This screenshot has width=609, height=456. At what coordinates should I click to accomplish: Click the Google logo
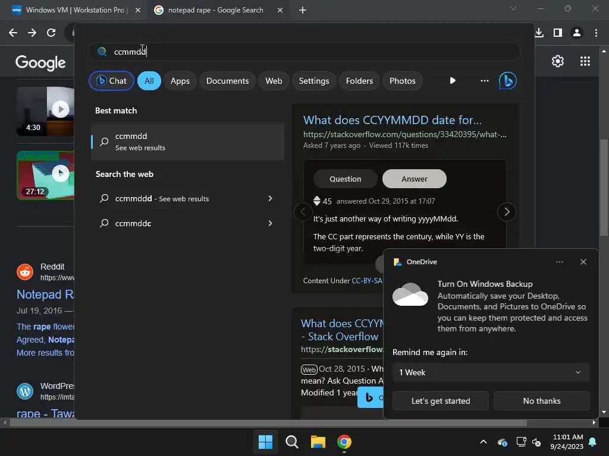40,63
